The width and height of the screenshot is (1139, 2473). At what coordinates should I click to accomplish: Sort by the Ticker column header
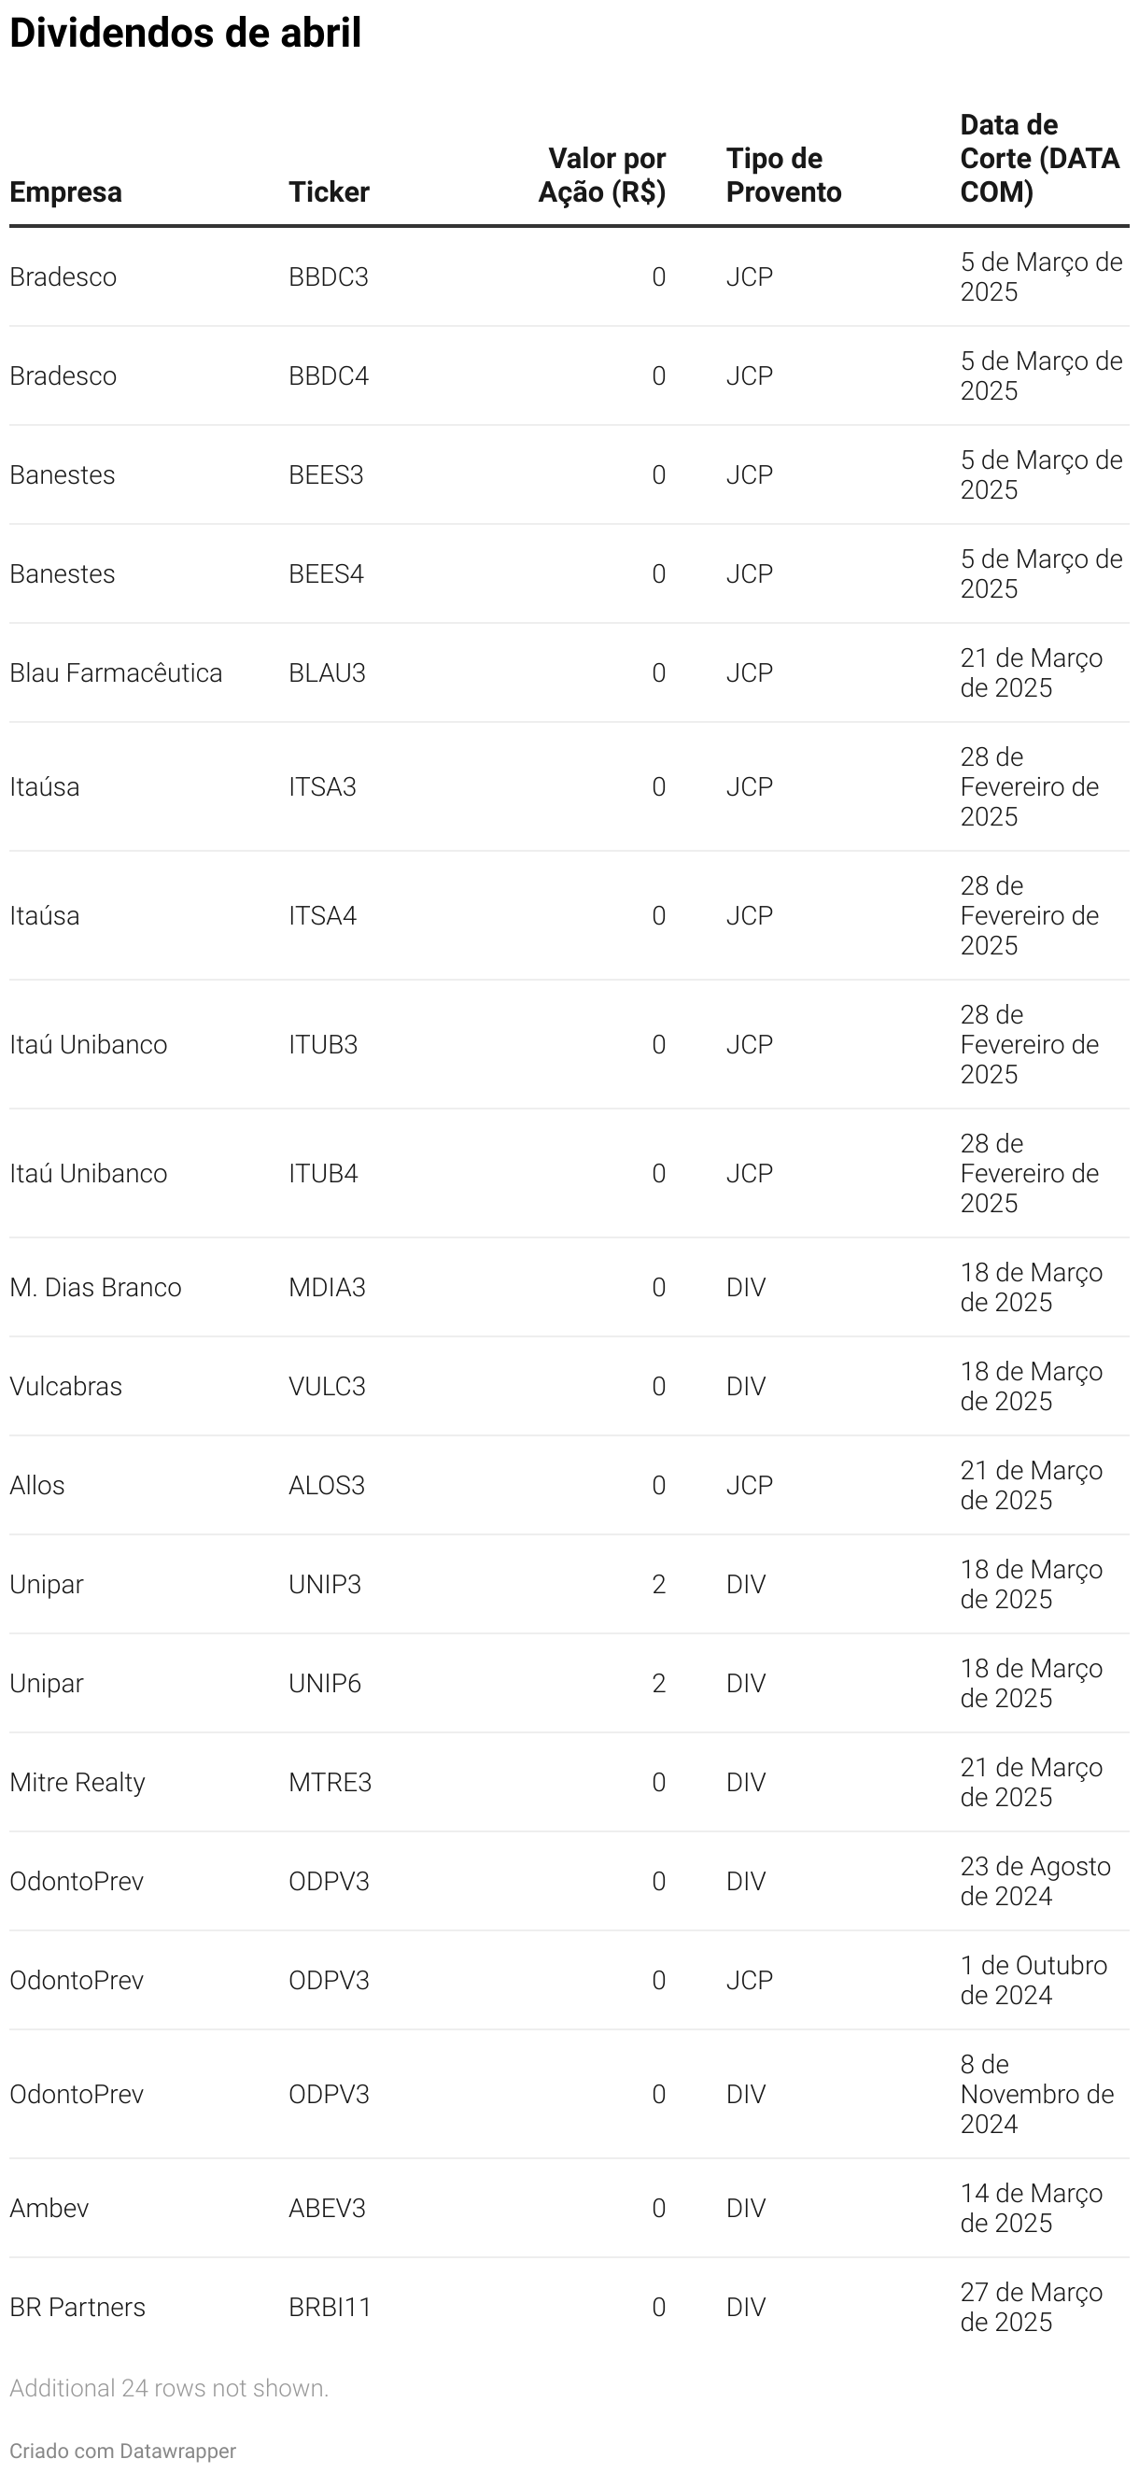tap(329, 192)
